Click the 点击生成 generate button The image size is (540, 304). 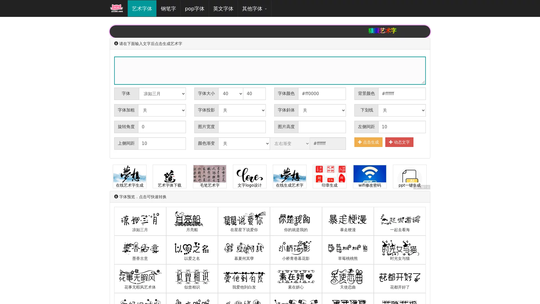(368, 142)
